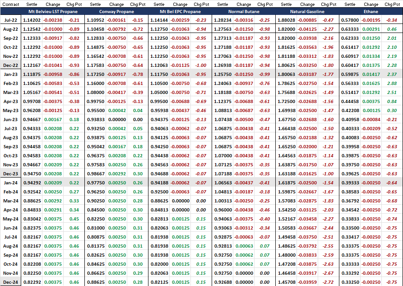The image size is (403, 286).
Task: Click Natural Gasoline Apr-23 settle 1.72500
Action: click(x=286, y=101)
